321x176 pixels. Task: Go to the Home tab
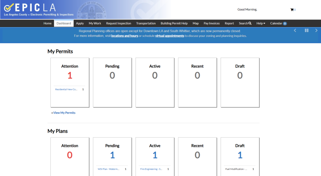point(48,23)
